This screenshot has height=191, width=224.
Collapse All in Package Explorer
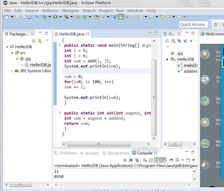(x=34, y=41)
